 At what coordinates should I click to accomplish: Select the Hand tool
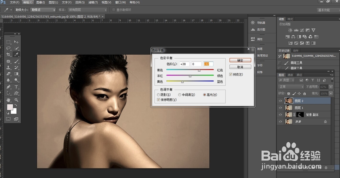[8, 100]
